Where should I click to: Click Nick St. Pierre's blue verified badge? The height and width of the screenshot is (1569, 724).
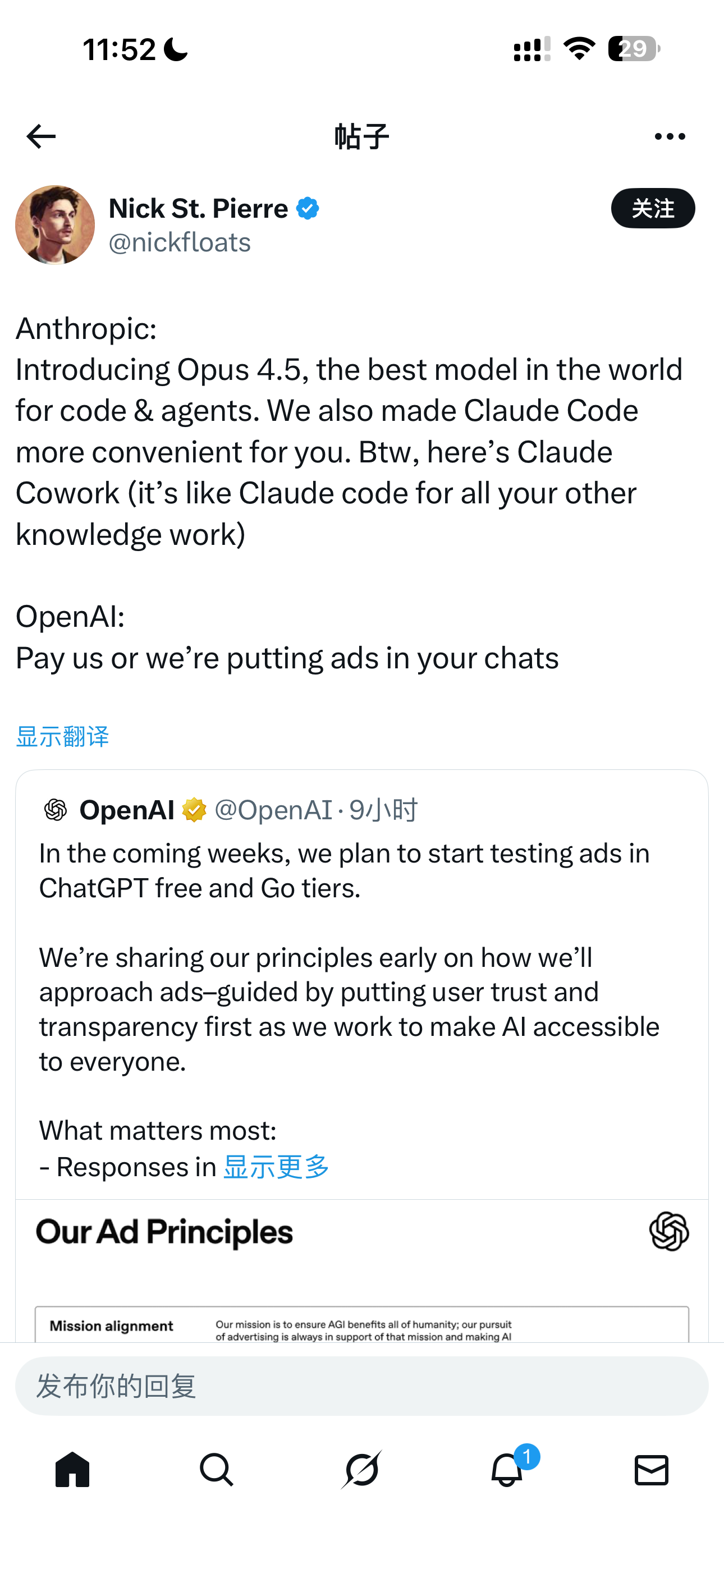point(307,208)
